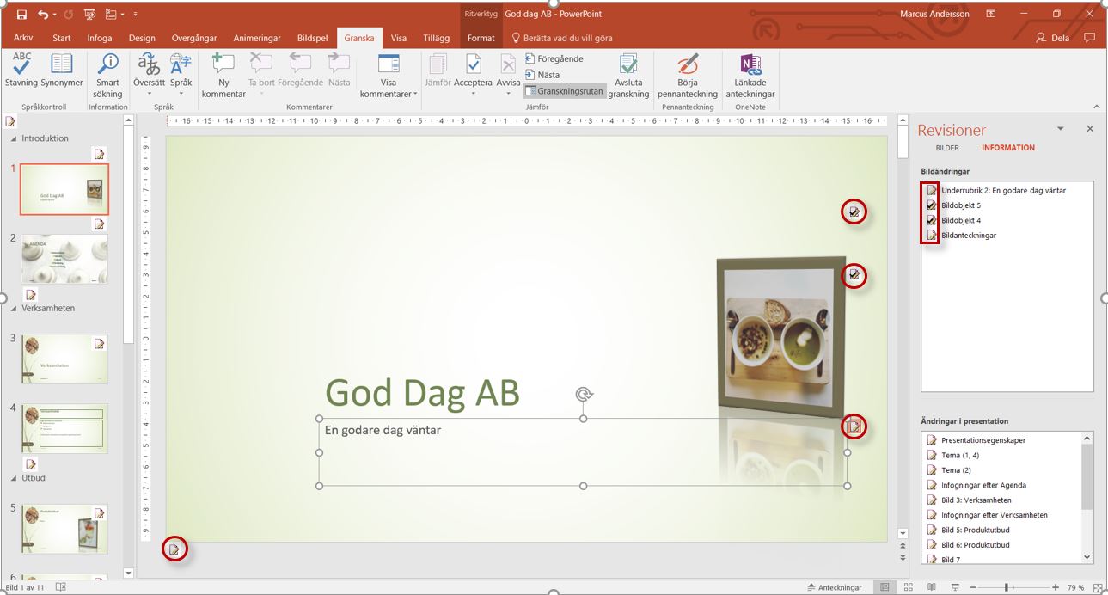The image size is (1108, 595).
Task: Launch Smart sökning
Action: tap(108, 76)
